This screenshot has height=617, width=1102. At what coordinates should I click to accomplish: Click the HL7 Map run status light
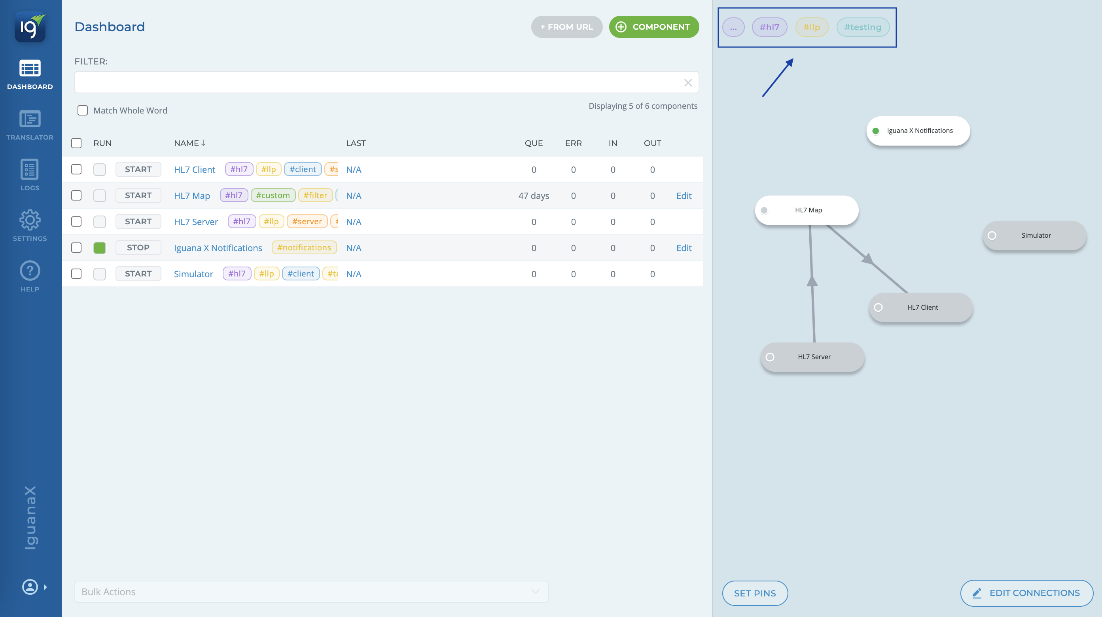pyautogui.click(x=100, y=195)
